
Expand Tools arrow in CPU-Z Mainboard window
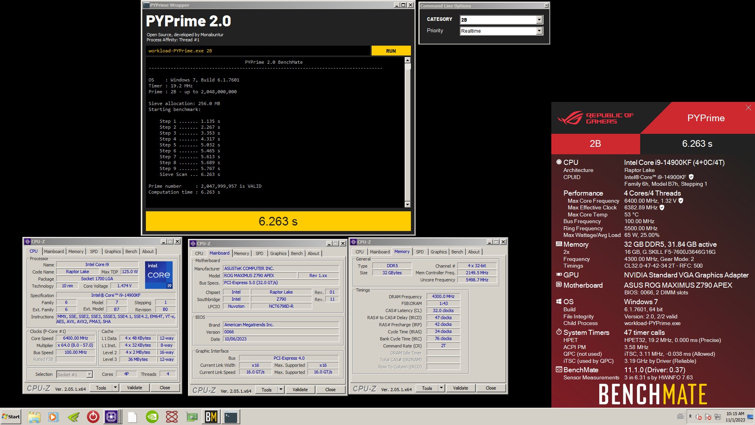click(x=281, y=390)
